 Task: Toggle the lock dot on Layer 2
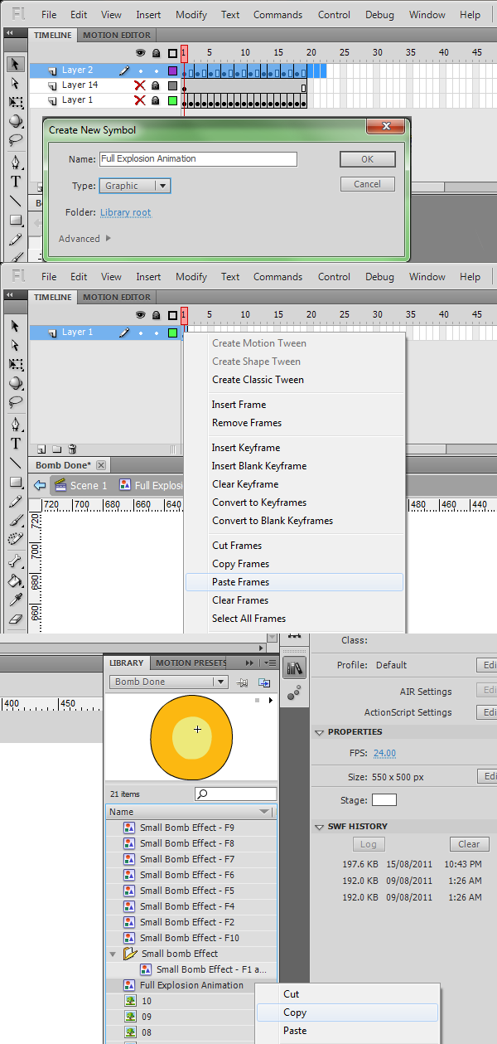click(155, 71)
